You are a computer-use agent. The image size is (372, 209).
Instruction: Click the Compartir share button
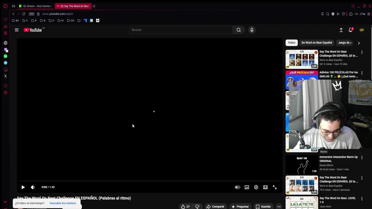[215, 206]
